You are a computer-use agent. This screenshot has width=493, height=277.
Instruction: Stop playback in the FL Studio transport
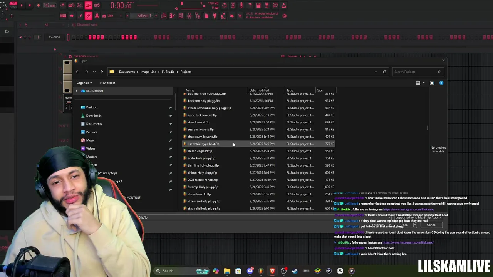29,5
